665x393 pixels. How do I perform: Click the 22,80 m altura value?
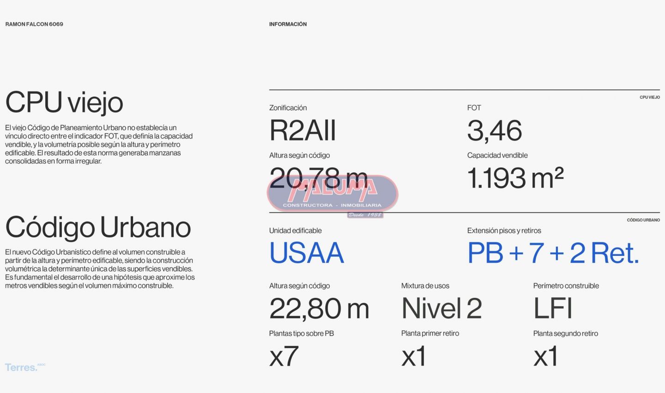pyautogui.click(x=319, y=308)
